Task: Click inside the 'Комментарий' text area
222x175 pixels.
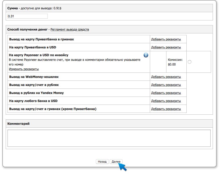Action: coord(109,138)
